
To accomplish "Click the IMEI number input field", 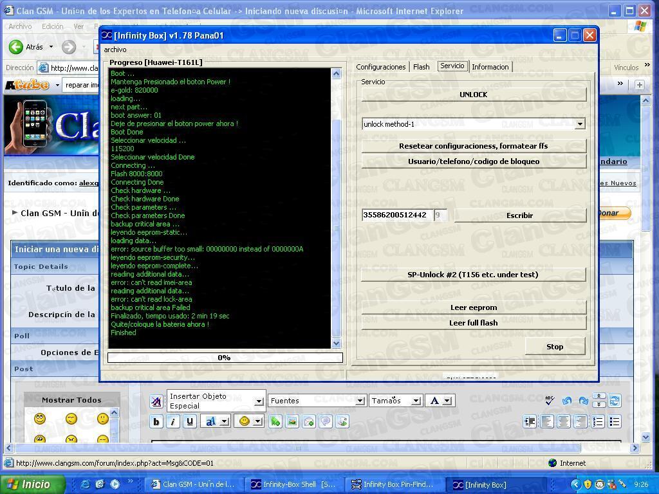I will 397,215.
